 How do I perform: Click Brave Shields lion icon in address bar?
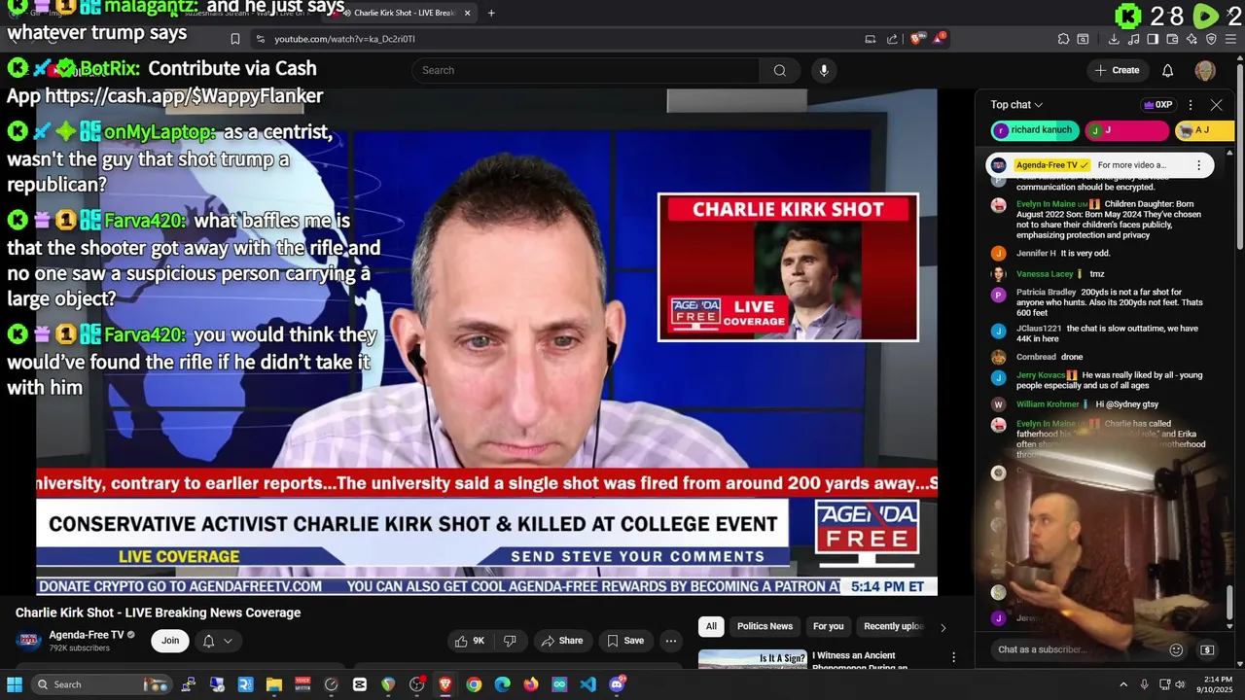918,39
